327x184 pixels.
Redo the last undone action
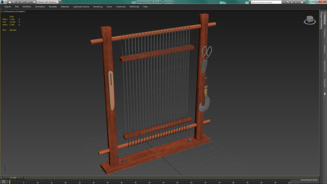point(28,2)
